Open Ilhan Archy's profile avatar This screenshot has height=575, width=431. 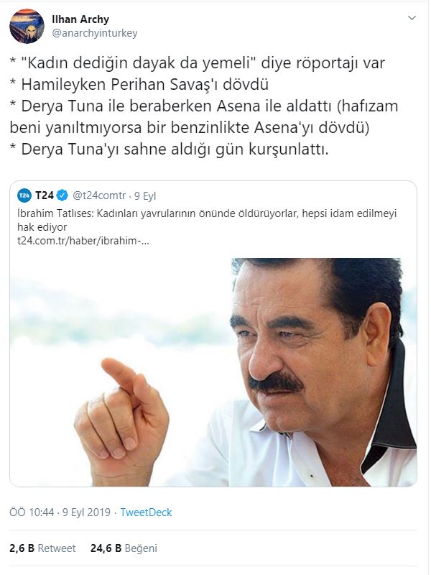(27, 27)
